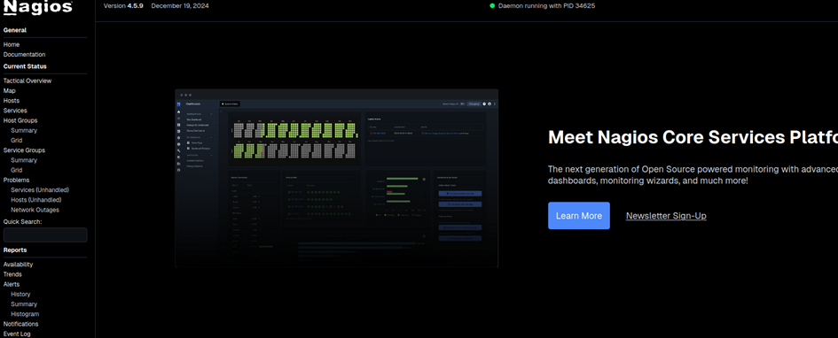Click the Reports section heading
The height and width of the screenshot is (338, 838).
click(x=15, y=250)
